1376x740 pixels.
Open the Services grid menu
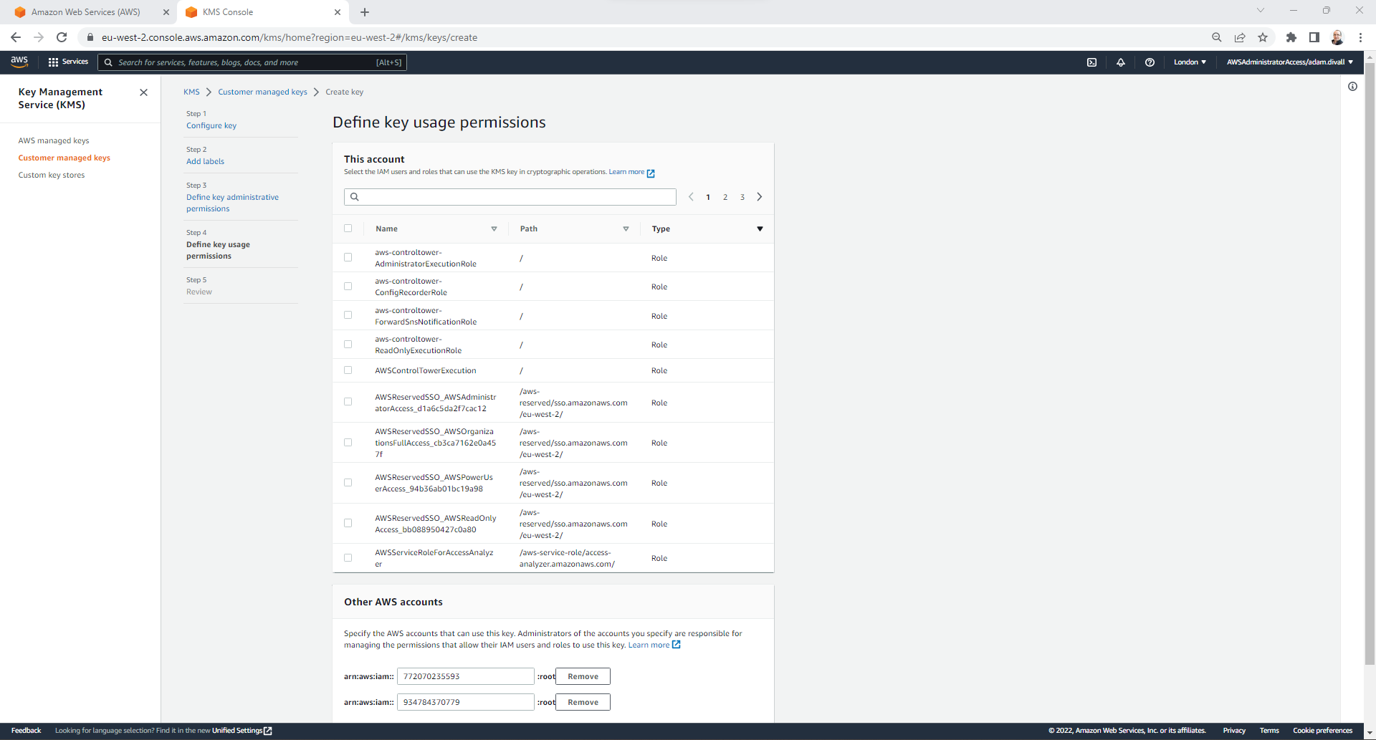(x=68, y=62)
